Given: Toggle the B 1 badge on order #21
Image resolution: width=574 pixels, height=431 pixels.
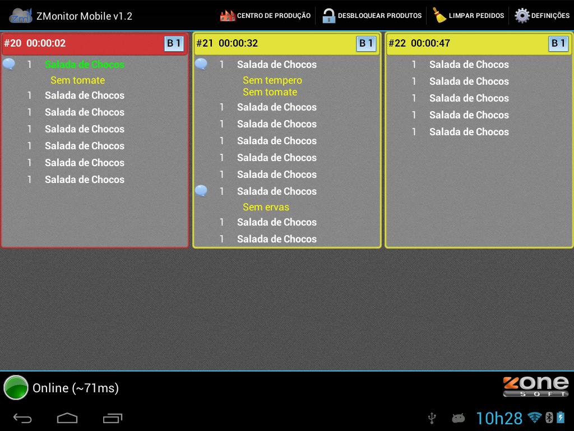Looking at the screenshot, I should click(365, 43).
